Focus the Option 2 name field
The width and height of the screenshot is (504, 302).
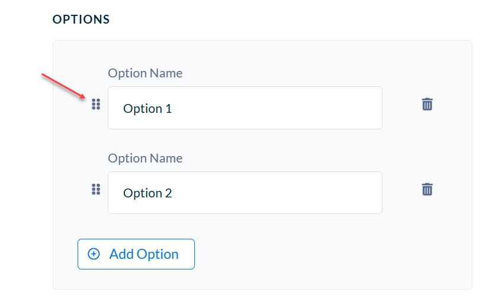pyautogui.click(x=245, y=193)
